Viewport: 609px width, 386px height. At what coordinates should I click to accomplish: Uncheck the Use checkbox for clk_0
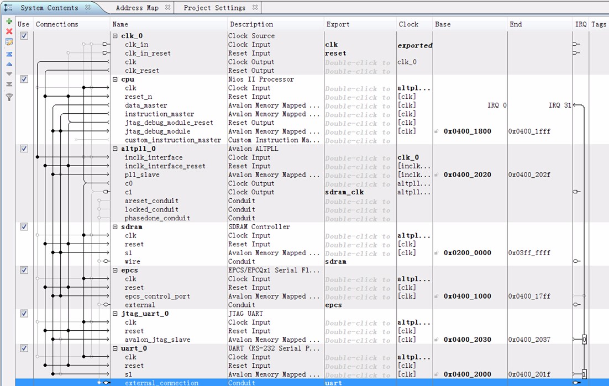(24, 36)
